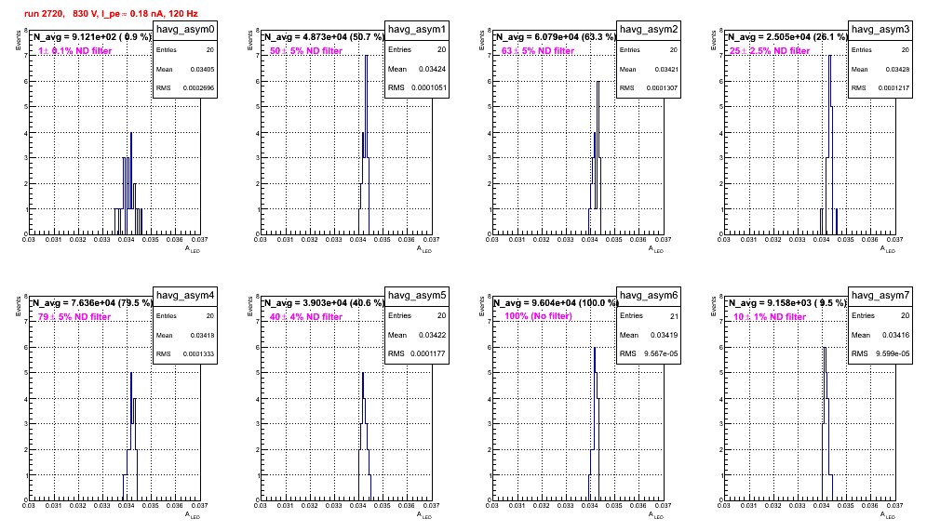This screenshot has width=927, height=532.
Task: Click the havg_asym1 histogram peak
Action: [367, 57]
